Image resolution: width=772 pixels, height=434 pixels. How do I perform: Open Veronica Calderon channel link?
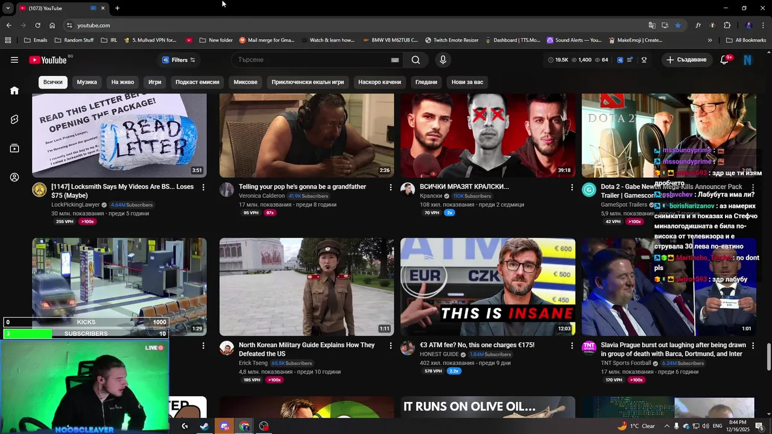(262, 196)
